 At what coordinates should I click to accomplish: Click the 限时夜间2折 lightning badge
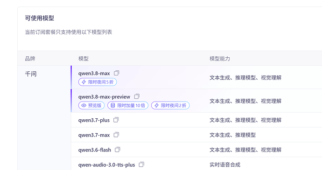170,105
